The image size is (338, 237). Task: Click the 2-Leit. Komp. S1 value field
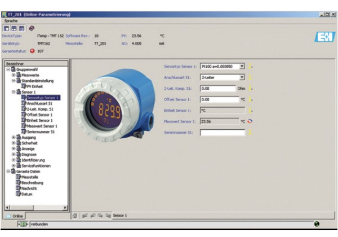click(x=217, y=89)
